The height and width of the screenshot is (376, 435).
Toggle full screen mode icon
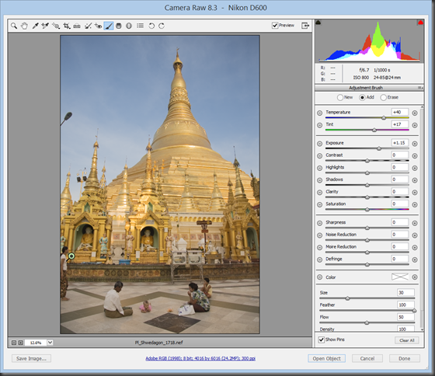point(305,26)
